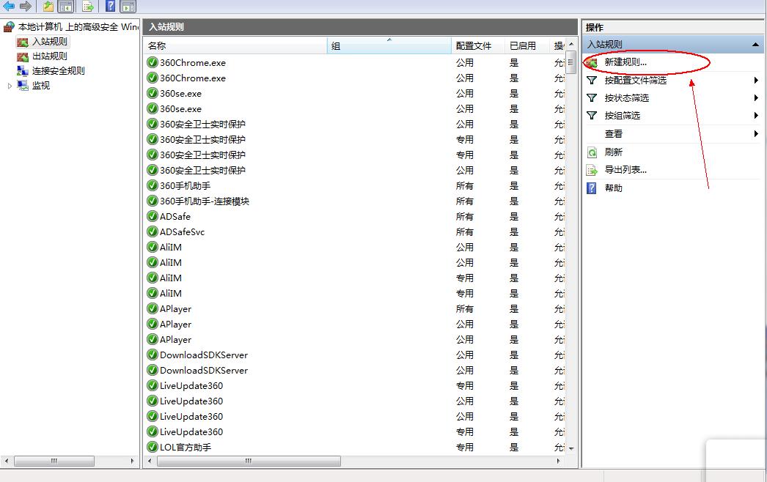Sort by the 已启用 column header

coord(526,46)
